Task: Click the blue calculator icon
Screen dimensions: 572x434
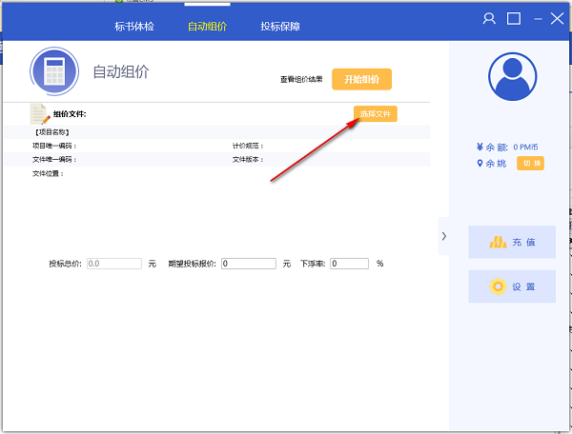Action: (53, 71)
